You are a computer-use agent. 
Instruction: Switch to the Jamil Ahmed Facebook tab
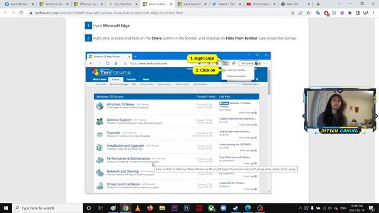(18, 4)
